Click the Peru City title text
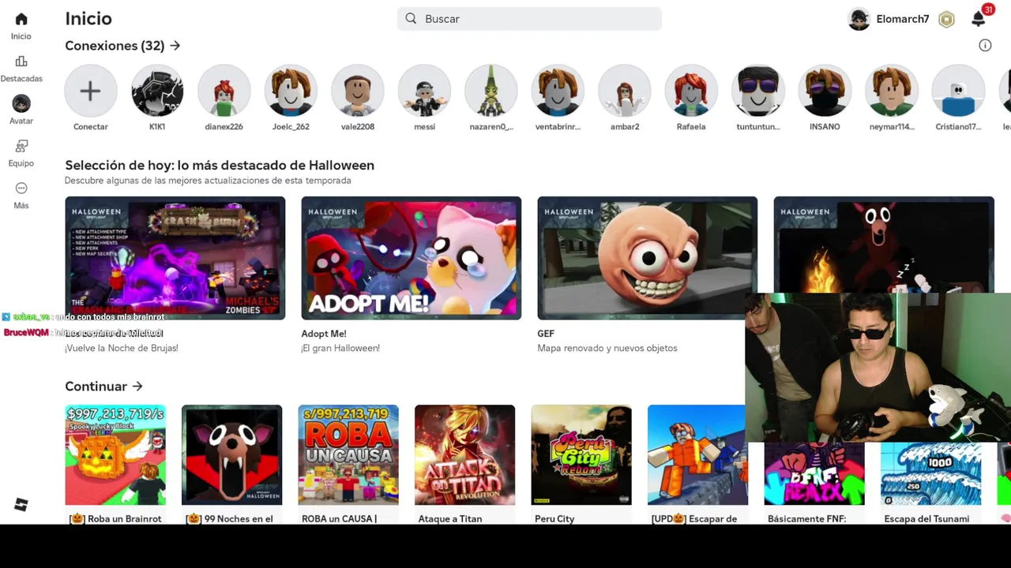The height and width of the screenshot is (568, 1011). click(554, 519)
